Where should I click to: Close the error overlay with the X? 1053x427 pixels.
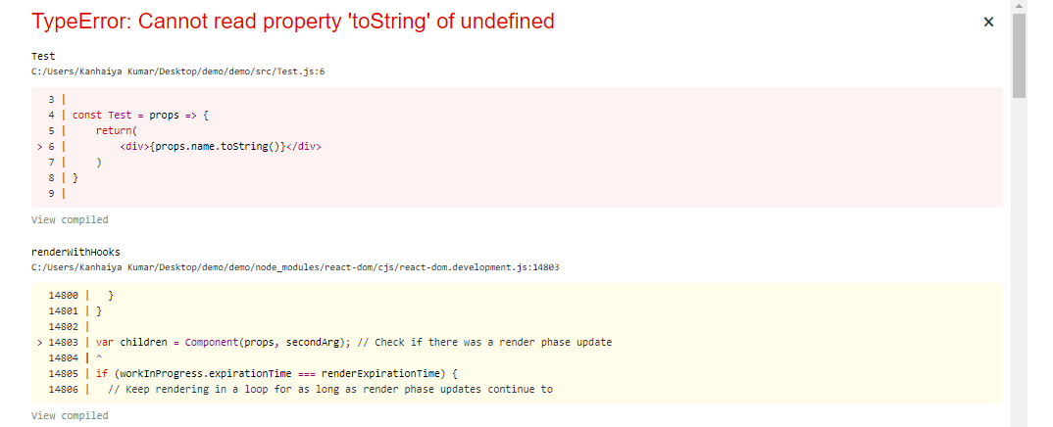pyautogui.click(x=988, y=22)
